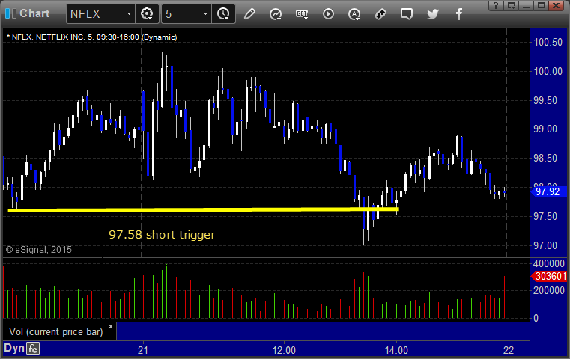Image resolution: width=570 pixels, height=359 pixels.
Task: Click the 99.50 price axis label
Action: tap(545, 100)
